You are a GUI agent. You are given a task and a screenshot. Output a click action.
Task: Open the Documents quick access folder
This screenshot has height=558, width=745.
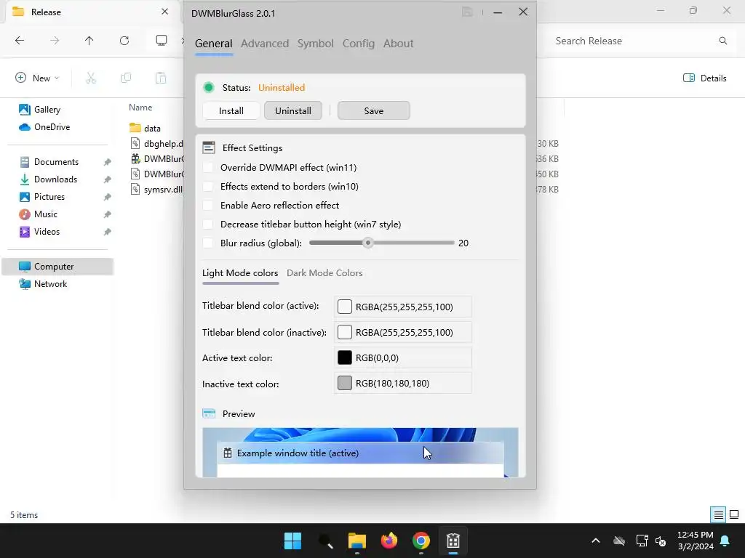tap(49, 162)
